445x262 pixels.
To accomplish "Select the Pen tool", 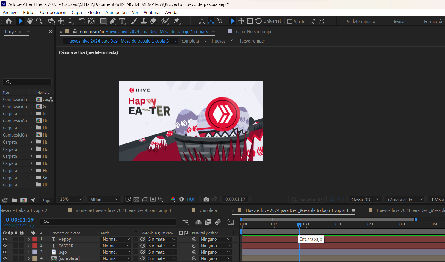I will pyautogui.click(x=113, y=21).
